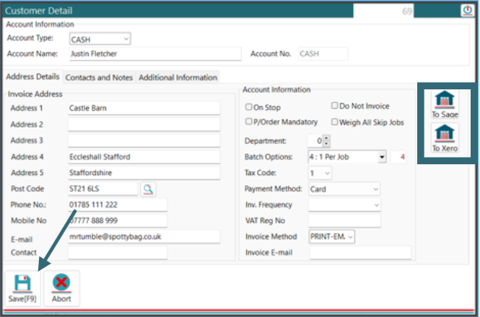Viewport: 480px width, 317px height.
Task: Click the Account No. field
Action: click(323, 54)
